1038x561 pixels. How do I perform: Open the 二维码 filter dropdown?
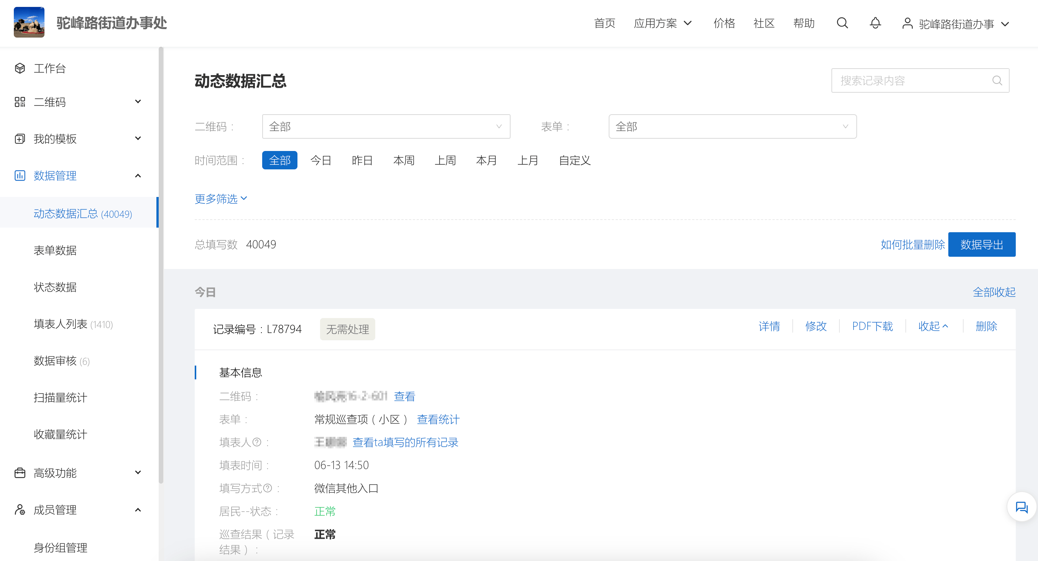386,126
